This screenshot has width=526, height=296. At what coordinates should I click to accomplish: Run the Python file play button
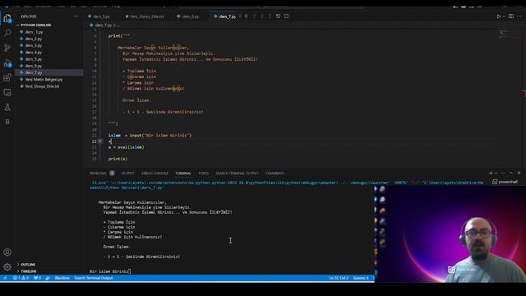point(499,16)
